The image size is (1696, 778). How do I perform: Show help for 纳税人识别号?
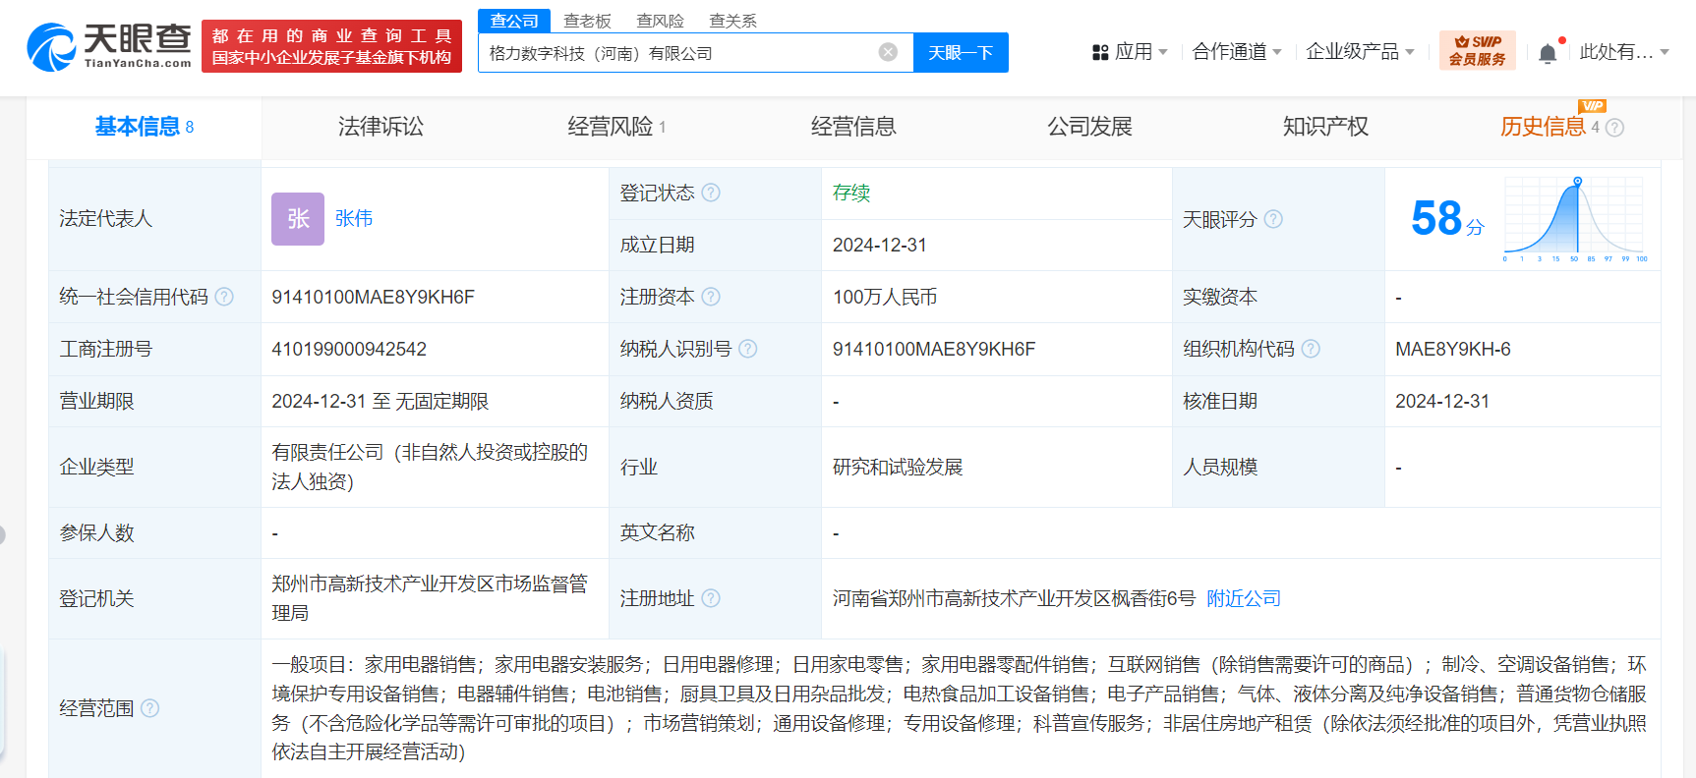coord(748,349)
